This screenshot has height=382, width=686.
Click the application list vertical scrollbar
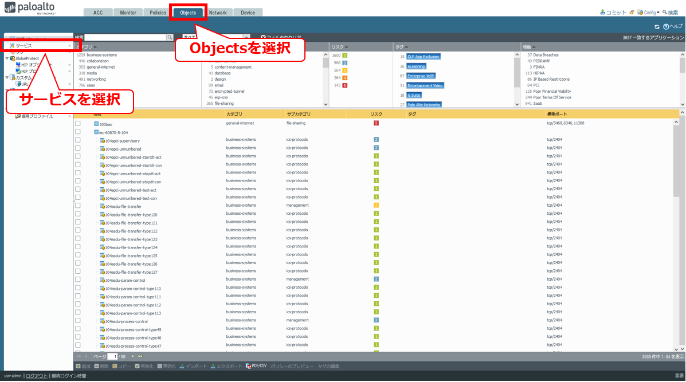pyautogui.click(x=677, y=235)
